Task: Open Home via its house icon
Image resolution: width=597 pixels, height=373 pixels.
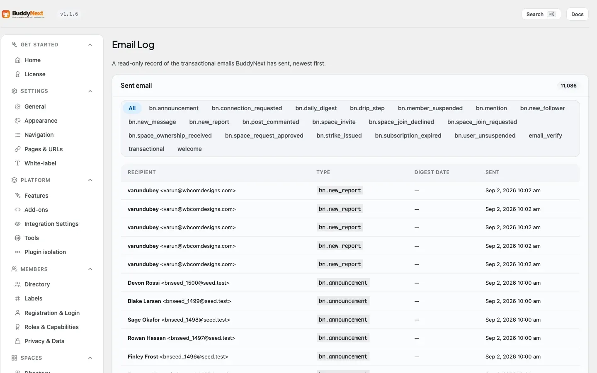Action: [x=17, y=60]
